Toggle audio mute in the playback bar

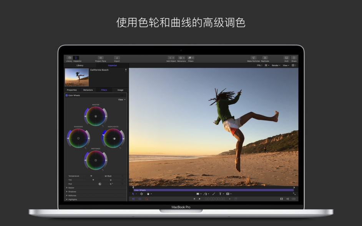[x=288, y=198]
